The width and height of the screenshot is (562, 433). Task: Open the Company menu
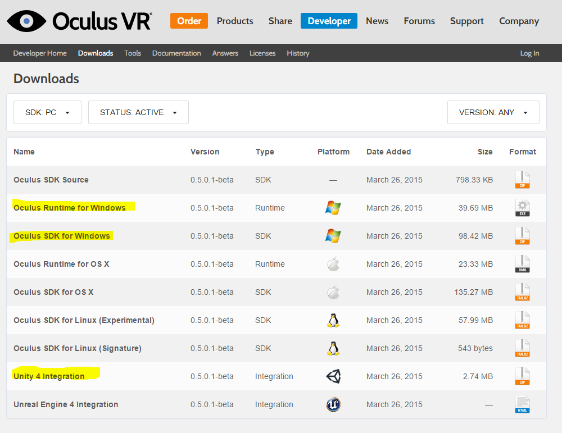coord(519,21)
